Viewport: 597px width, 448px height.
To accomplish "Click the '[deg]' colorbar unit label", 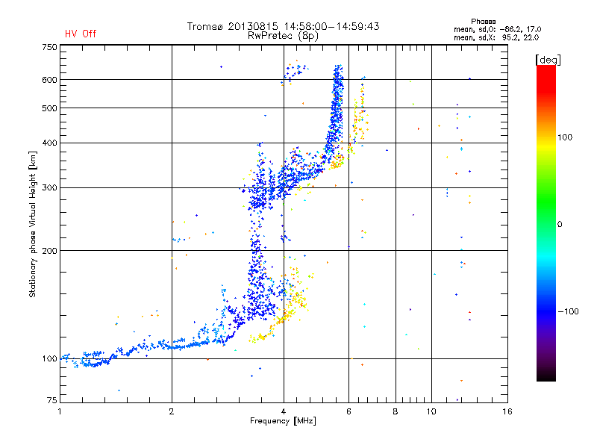I will click(548, 60).
